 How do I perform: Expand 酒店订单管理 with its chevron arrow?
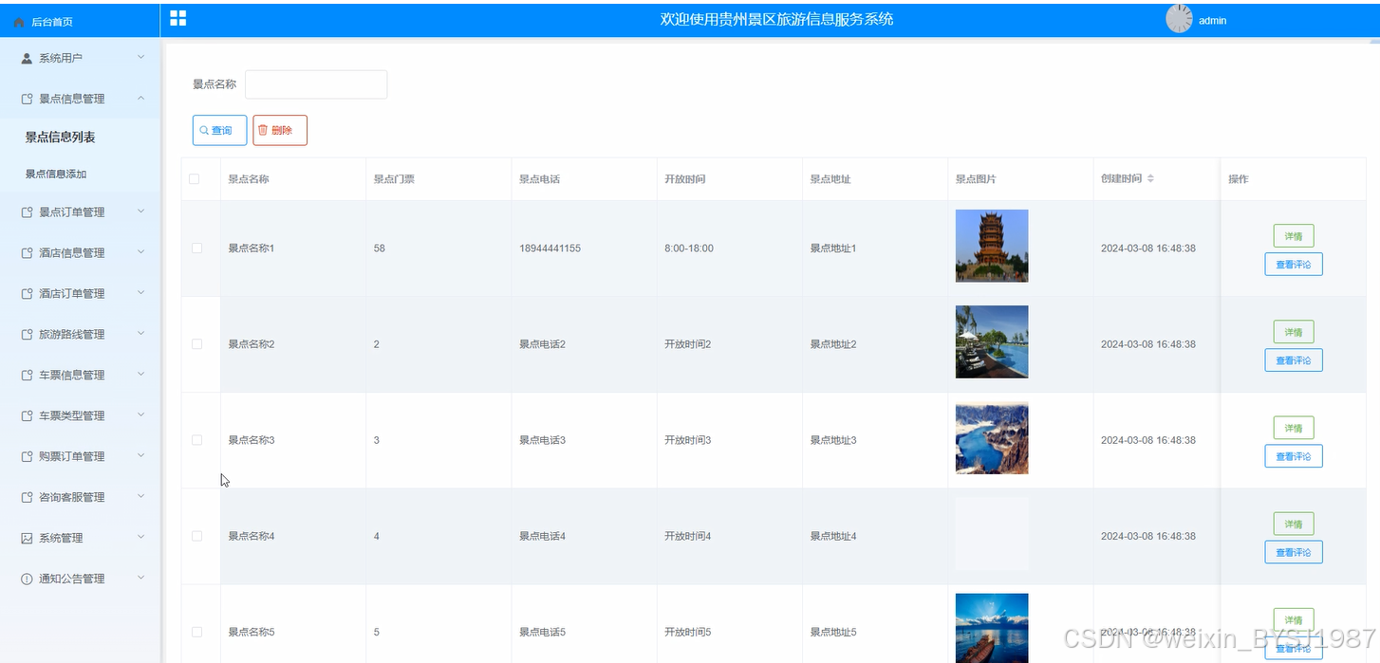point(140,293)
